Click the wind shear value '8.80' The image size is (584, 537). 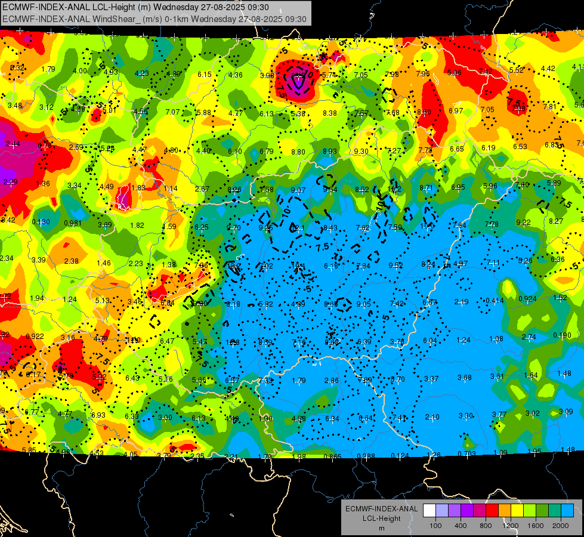tap(298, 152)
